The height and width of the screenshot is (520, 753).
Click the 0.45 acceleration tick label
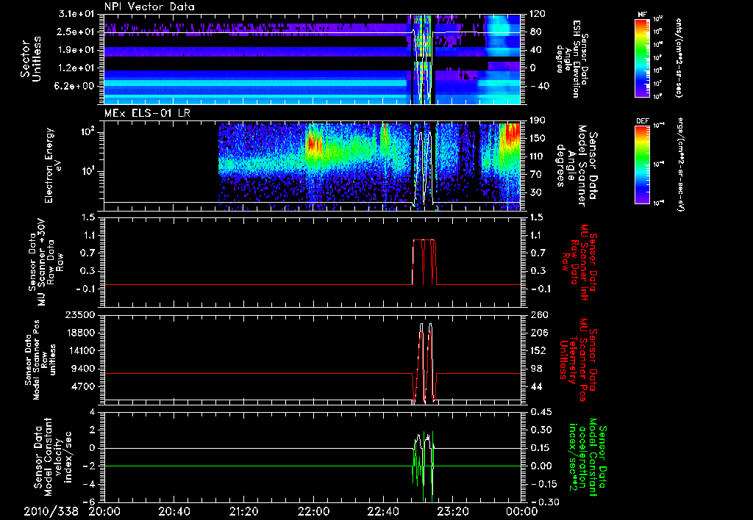(540, 413)
